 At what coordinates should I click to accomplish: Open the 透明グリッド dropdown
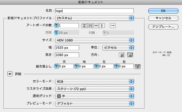pyautogui.click(x=94, y=96)
